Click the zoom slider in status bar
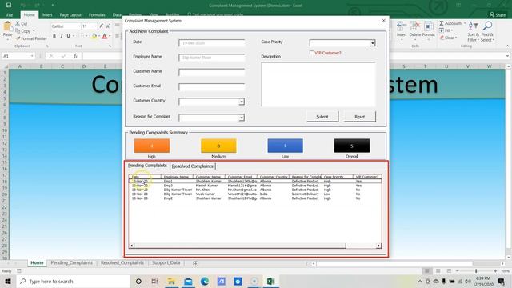Viewport: 512px width, 288px height. point(476,271)
